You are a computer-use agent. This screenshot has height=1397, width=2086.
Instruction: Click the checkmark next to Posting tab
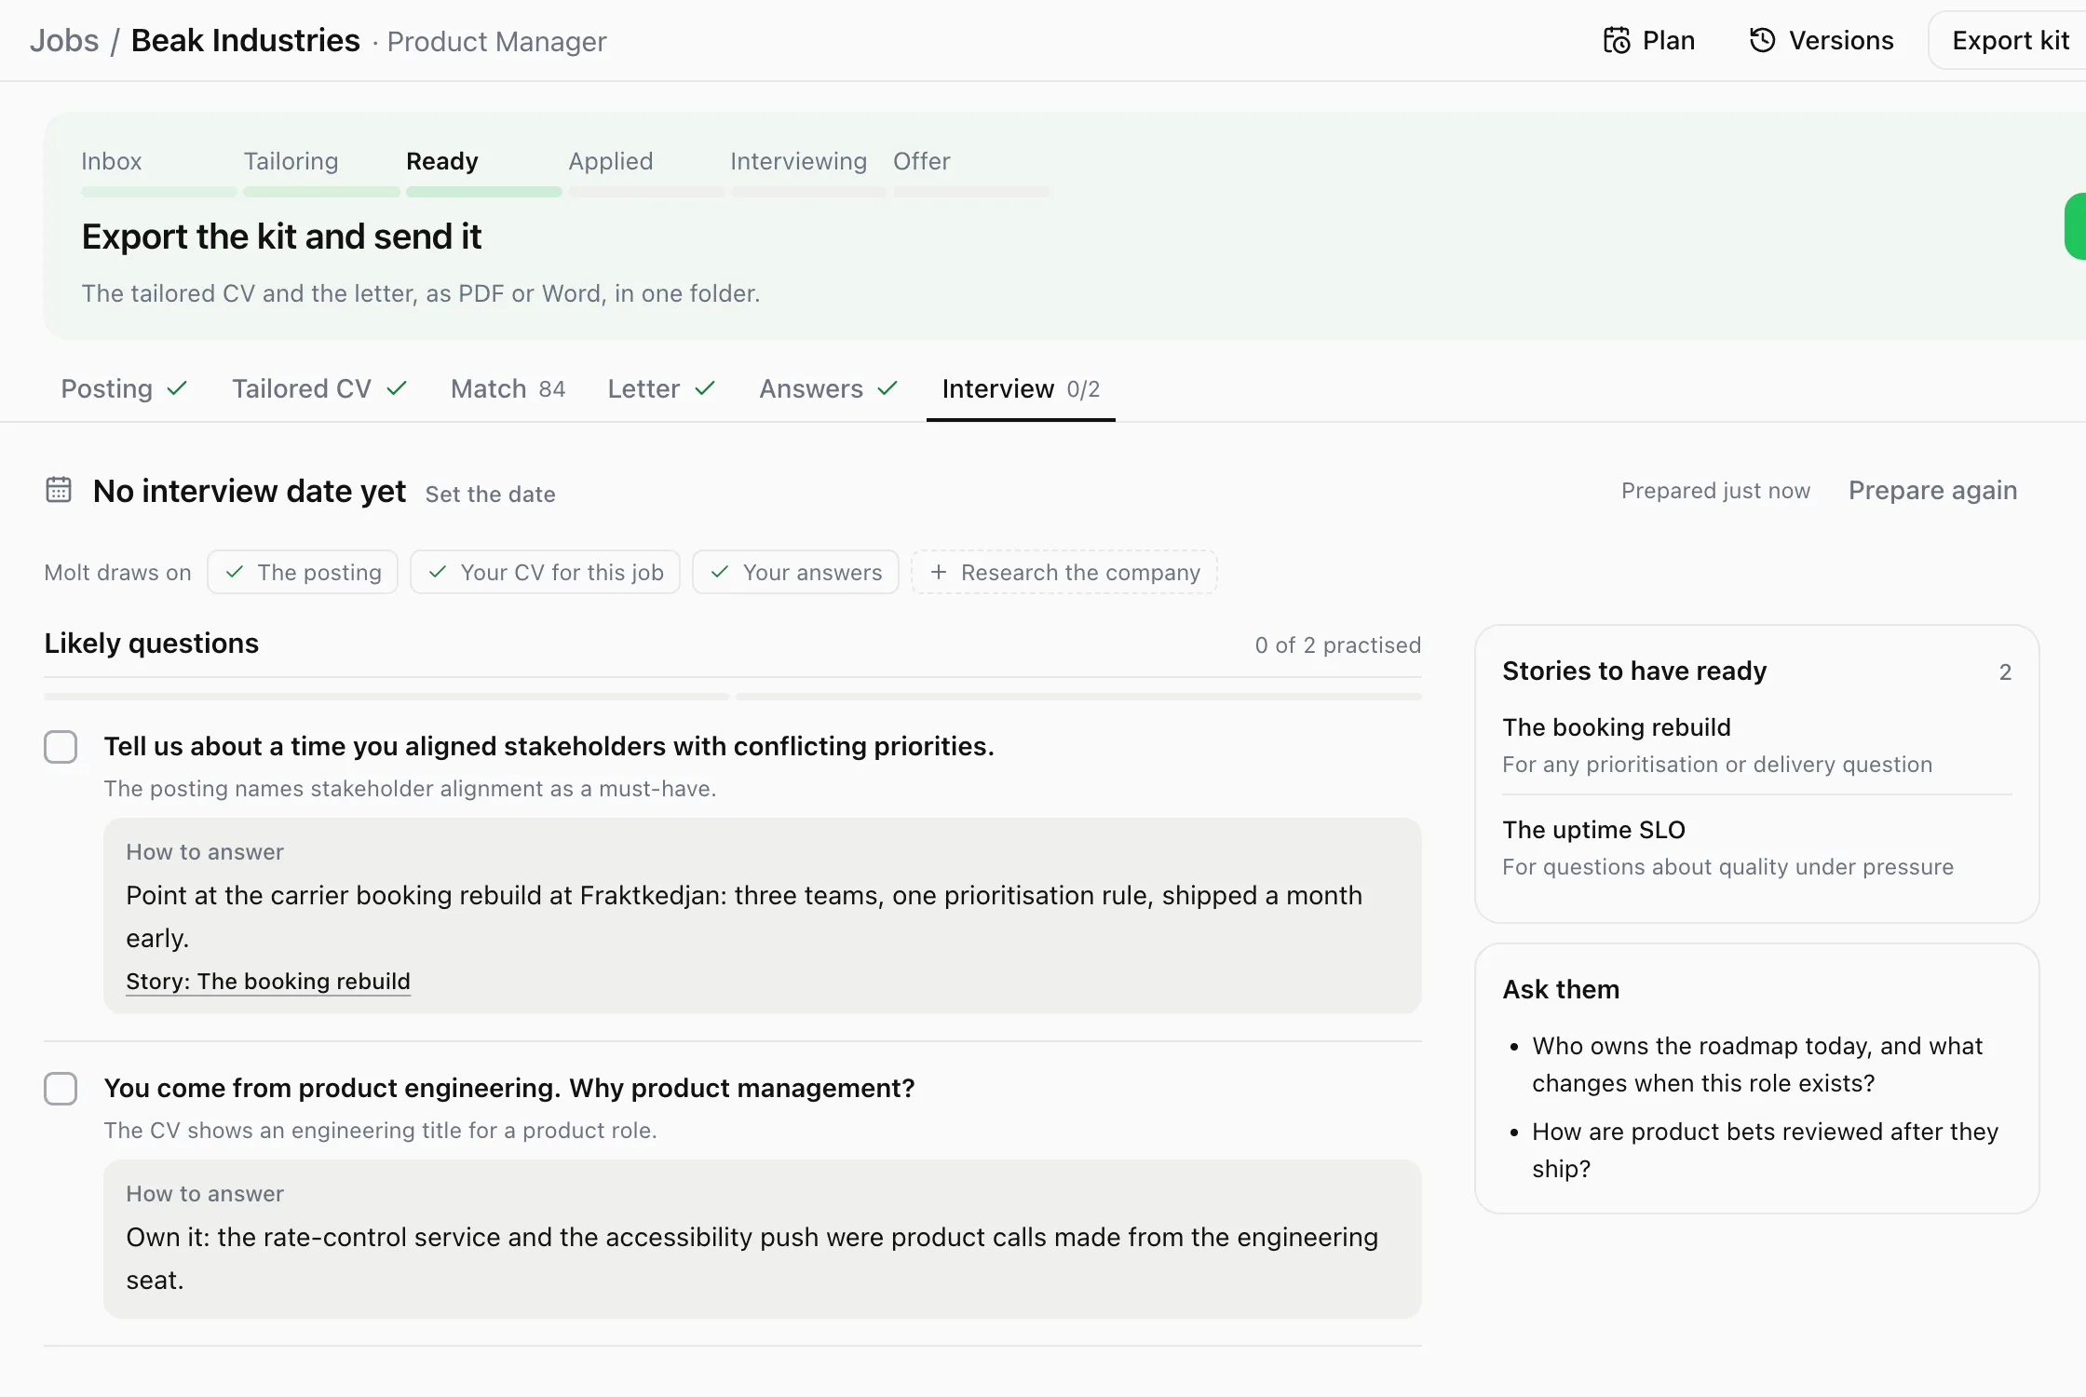coord(177,388)
